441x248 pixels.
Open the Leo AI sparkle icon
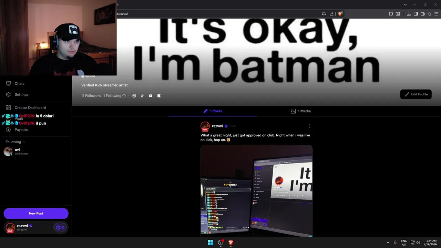click(x=429, y=14)
